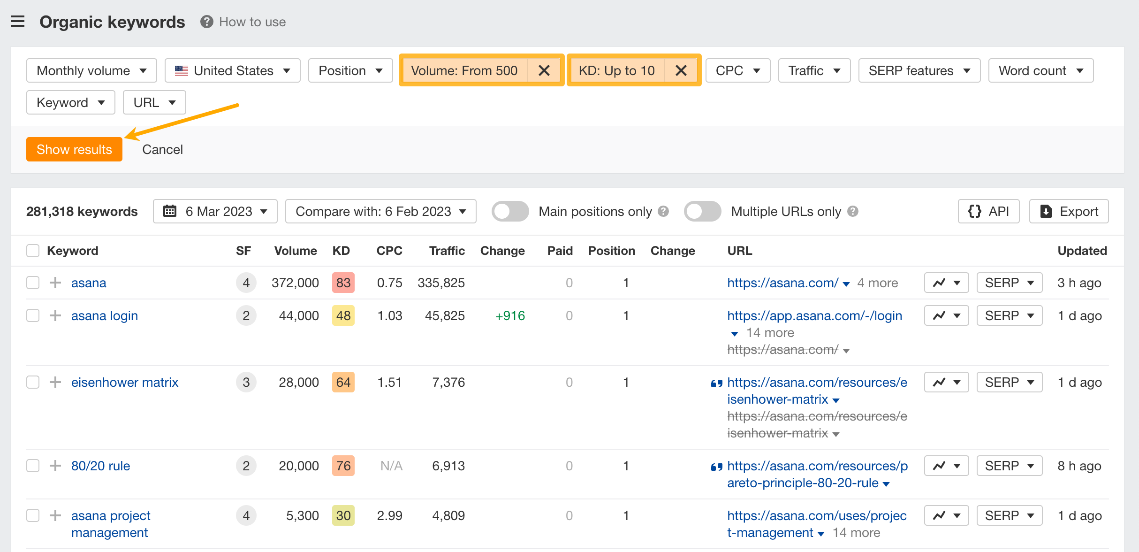Toggle Main positions only switch
Viewport: 1139px width, 552px height.
tap(510, 211)
